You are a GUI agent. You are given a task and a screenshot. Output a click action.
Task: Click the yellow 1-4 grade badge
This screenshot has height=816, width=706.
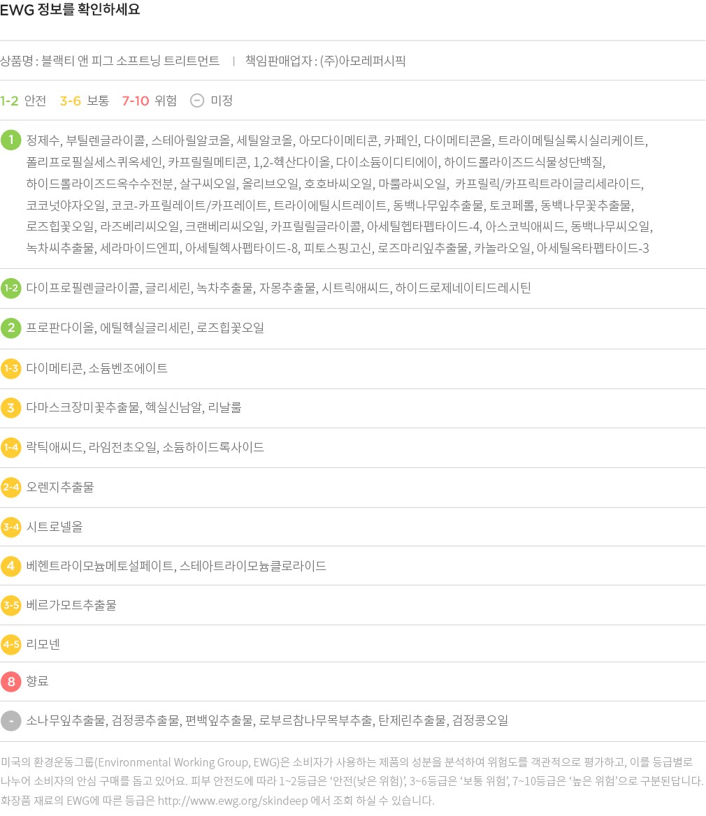11,447
